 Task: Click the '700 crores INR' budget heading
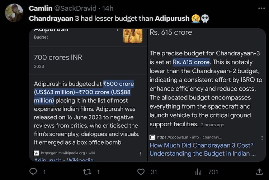pyautogui.click(x=58, y=57)
